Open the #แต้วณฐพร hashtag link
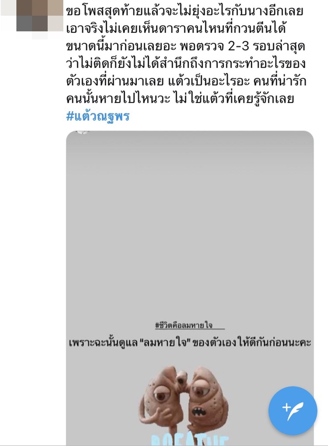This screenshot has height=446, width=328. coord(98,116)
